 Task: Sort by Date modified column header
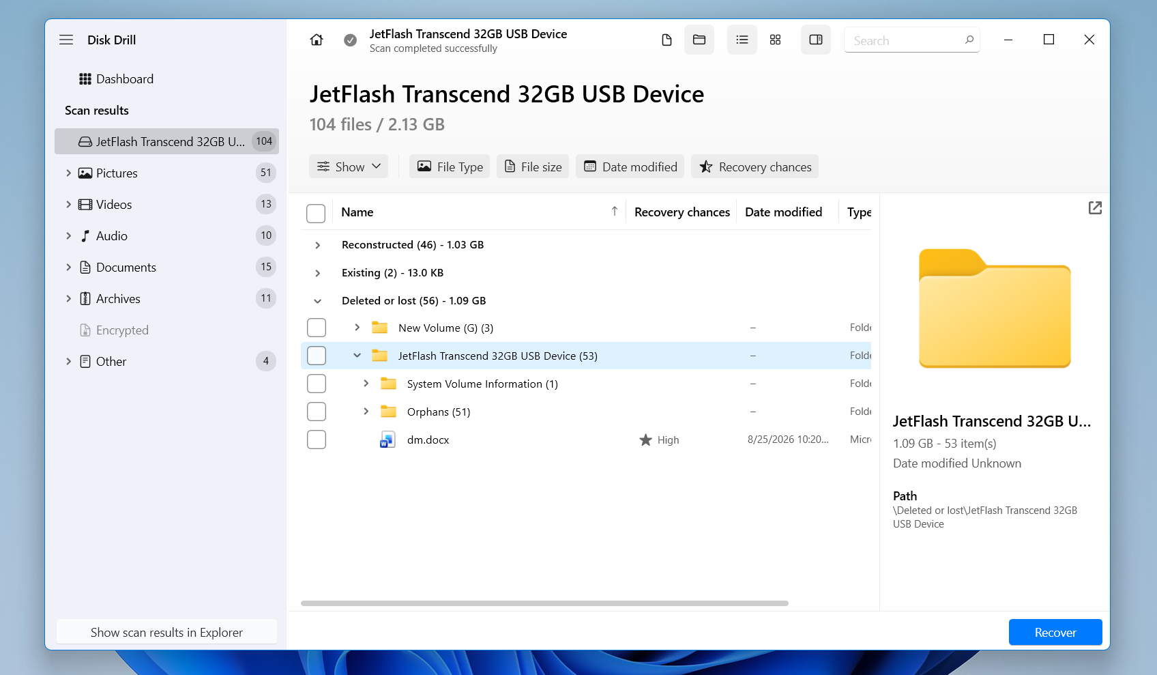[x=784, y=212]
